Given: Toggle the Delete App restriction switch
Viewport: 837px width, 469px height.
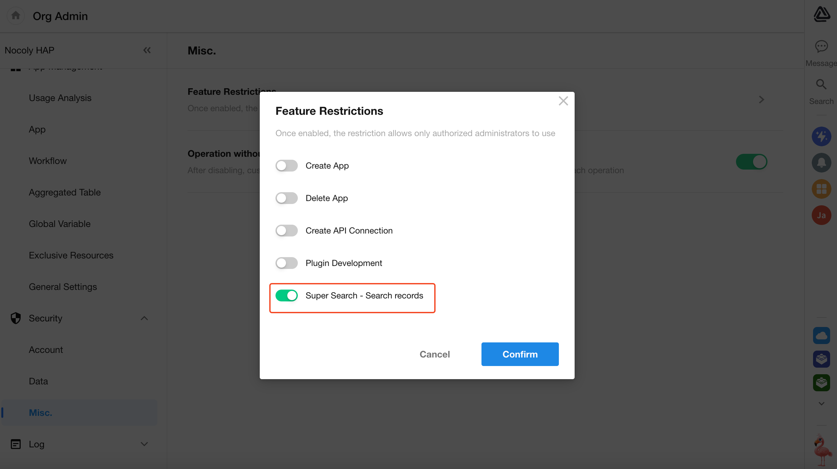Looking at the screenshot, I should [x=286, y=198].
